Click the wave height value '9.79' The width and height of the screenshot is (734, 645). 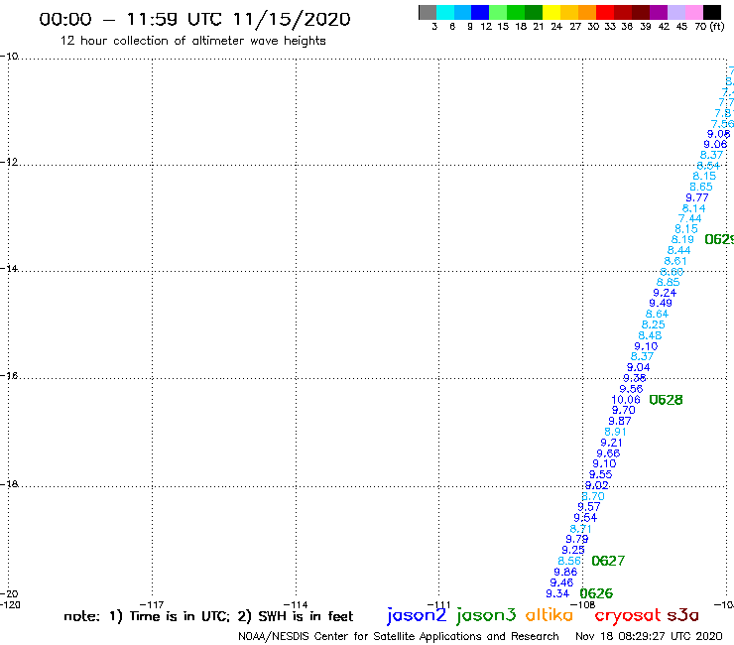pyautogui.click(x=577, y=539)
